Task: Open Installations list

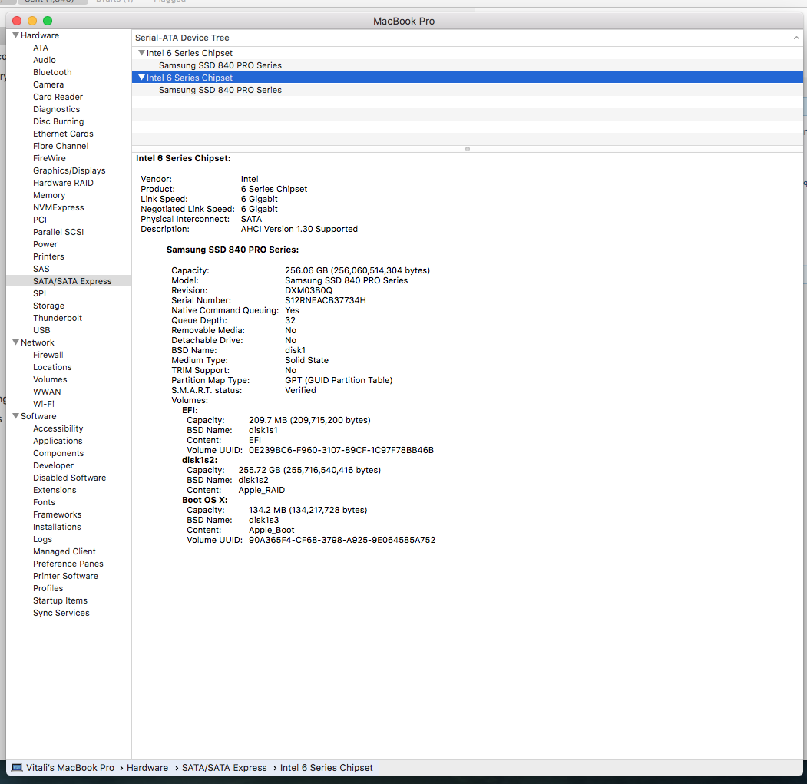Action: coord(57,527)
